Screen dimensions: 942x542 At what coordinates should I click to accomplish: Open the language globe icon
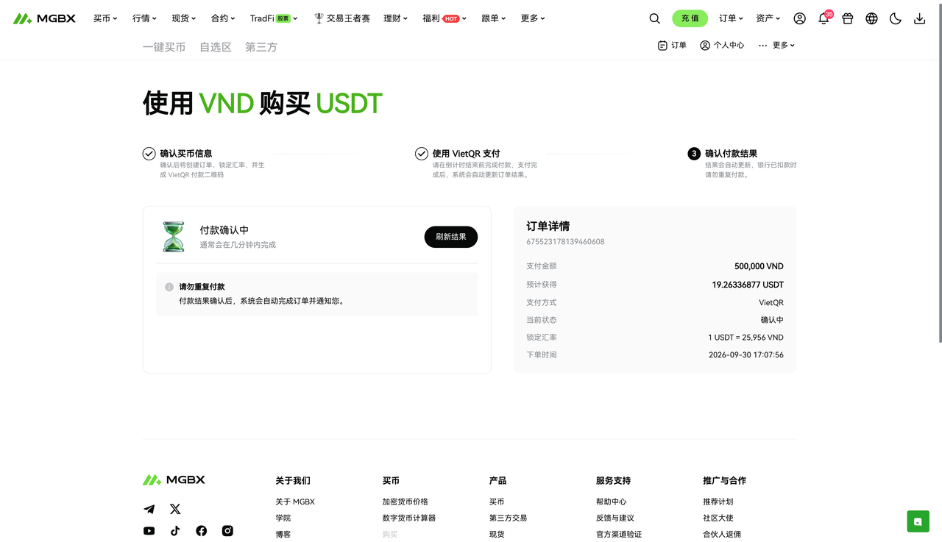coord(871,18)
